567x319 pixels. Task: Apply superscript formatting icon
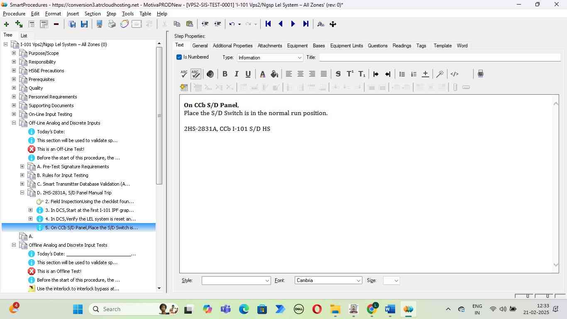pyautogui.click(x=350, y=74)
